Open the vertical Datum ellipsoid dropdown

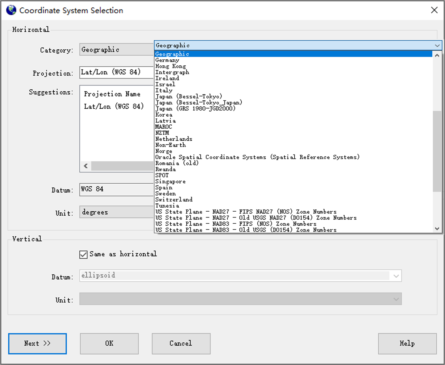click(x=396, y=276)
